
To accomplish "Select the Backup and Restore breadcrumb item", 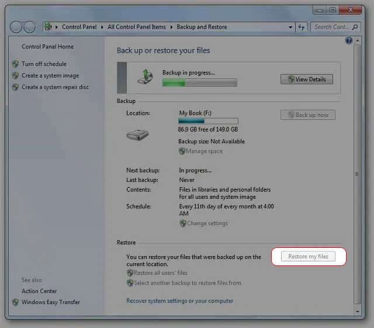I will [202, 27].
